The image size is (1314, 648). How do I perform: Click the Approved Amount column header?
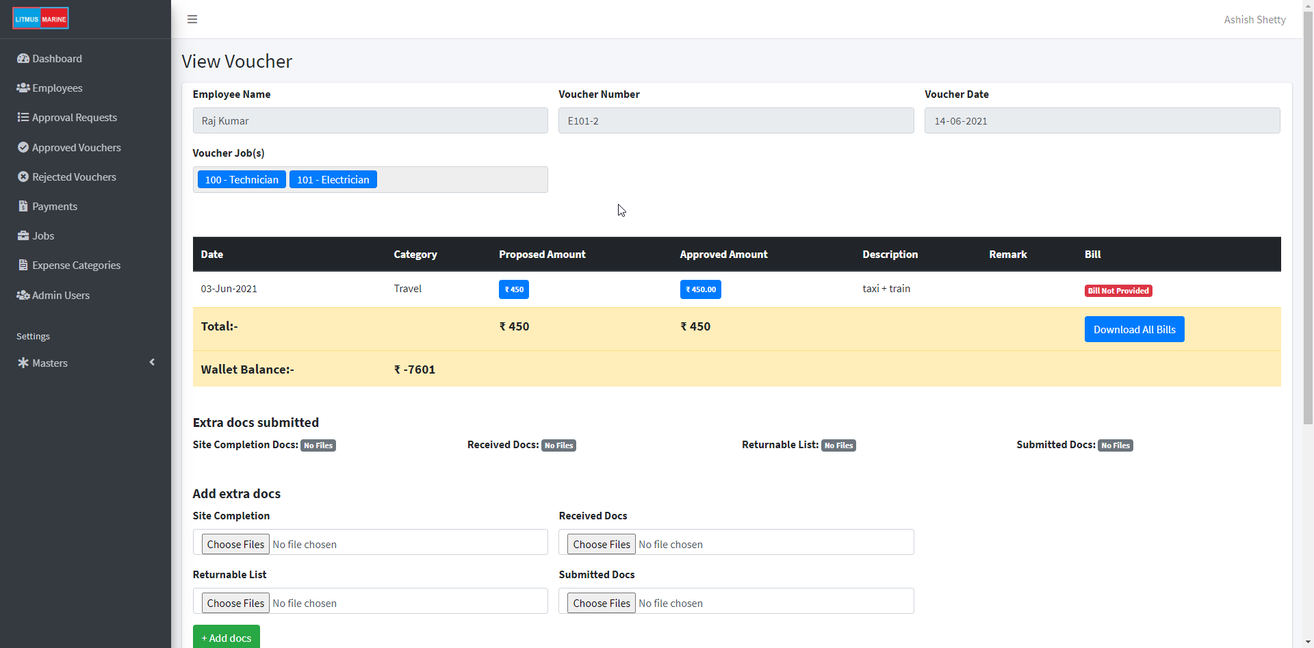coord(723,255)
